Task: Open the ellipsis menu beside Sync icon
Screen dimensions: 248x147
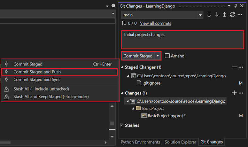Action: [240, 15]
